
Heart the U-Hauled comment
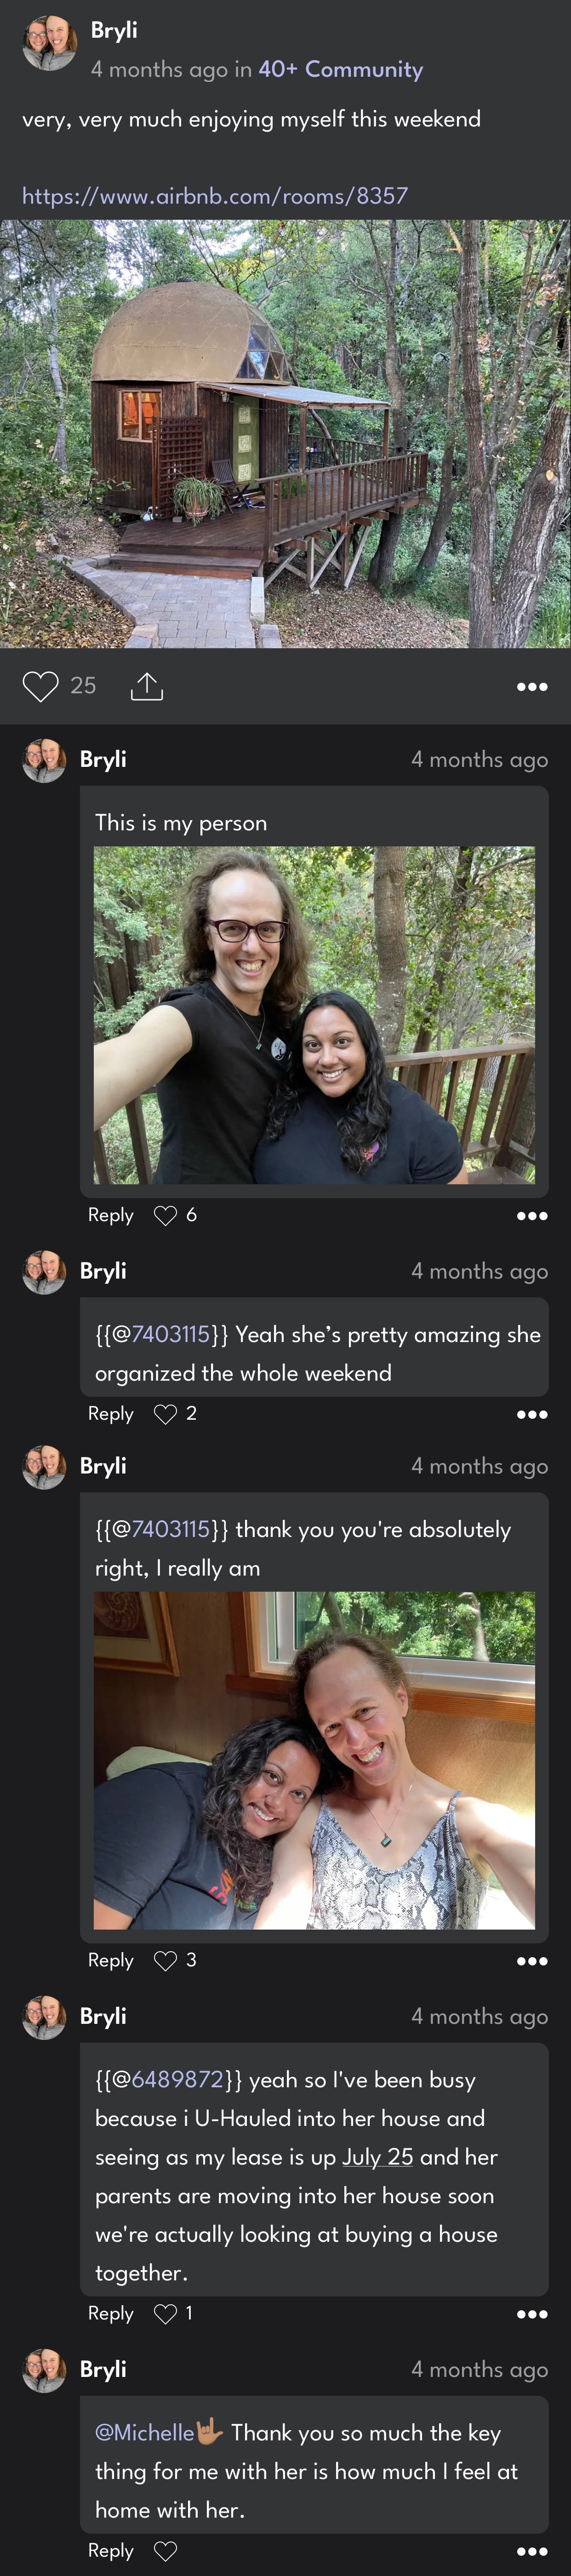pos(165,2314)
